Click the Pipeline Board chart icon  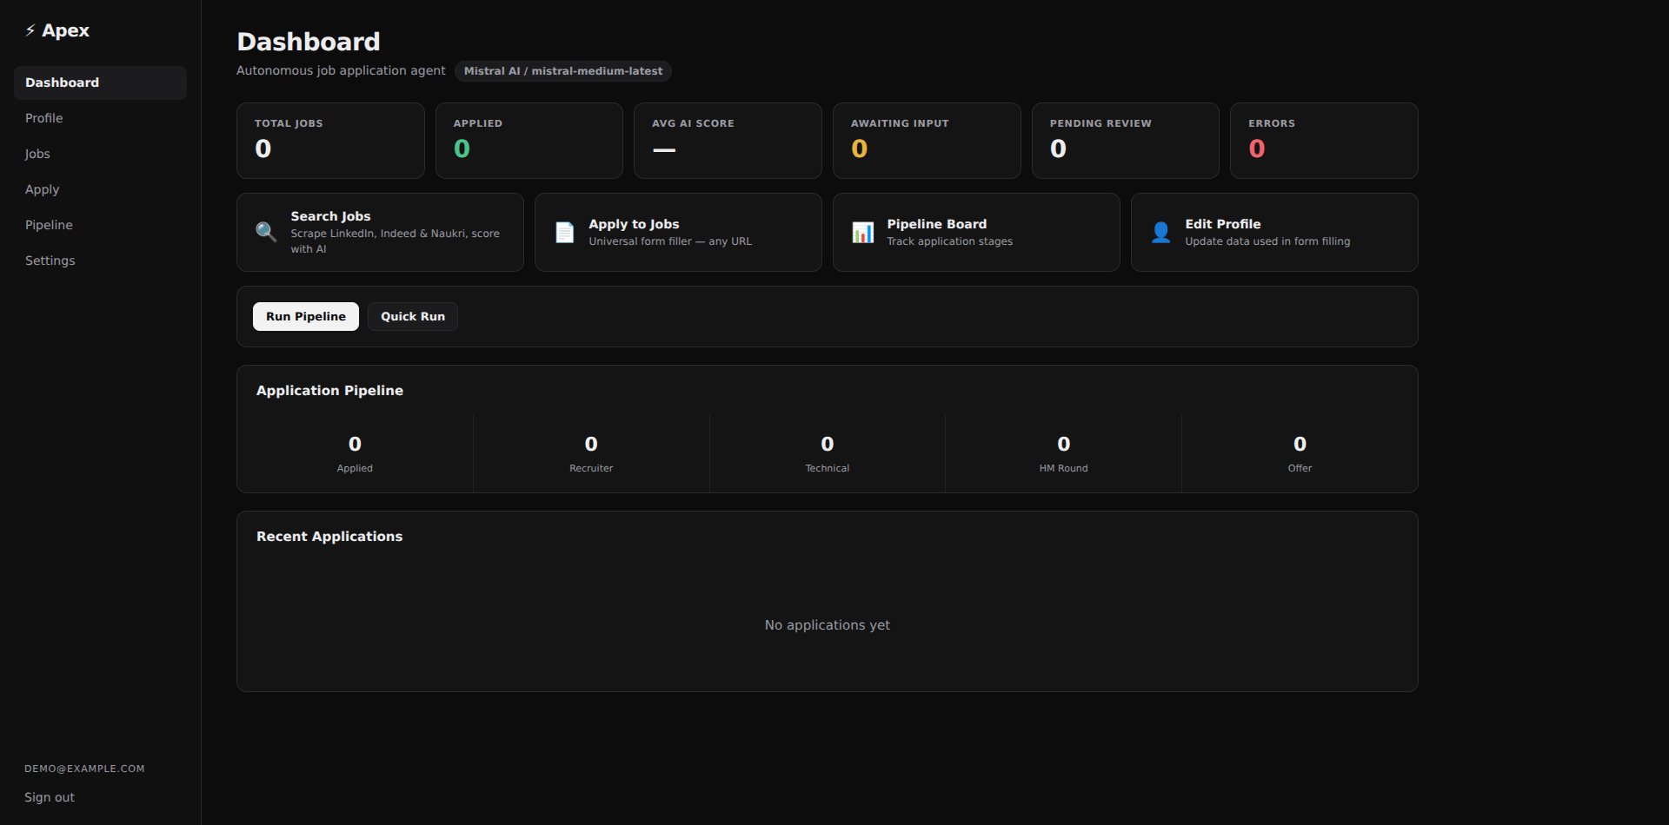pyautogui.click(x=862, y=232)
